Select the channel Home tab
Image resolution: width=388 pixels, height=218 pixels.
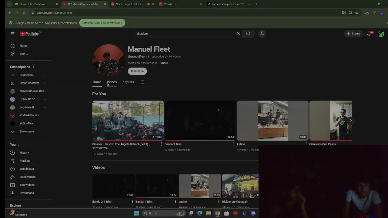tap(97, 82)
